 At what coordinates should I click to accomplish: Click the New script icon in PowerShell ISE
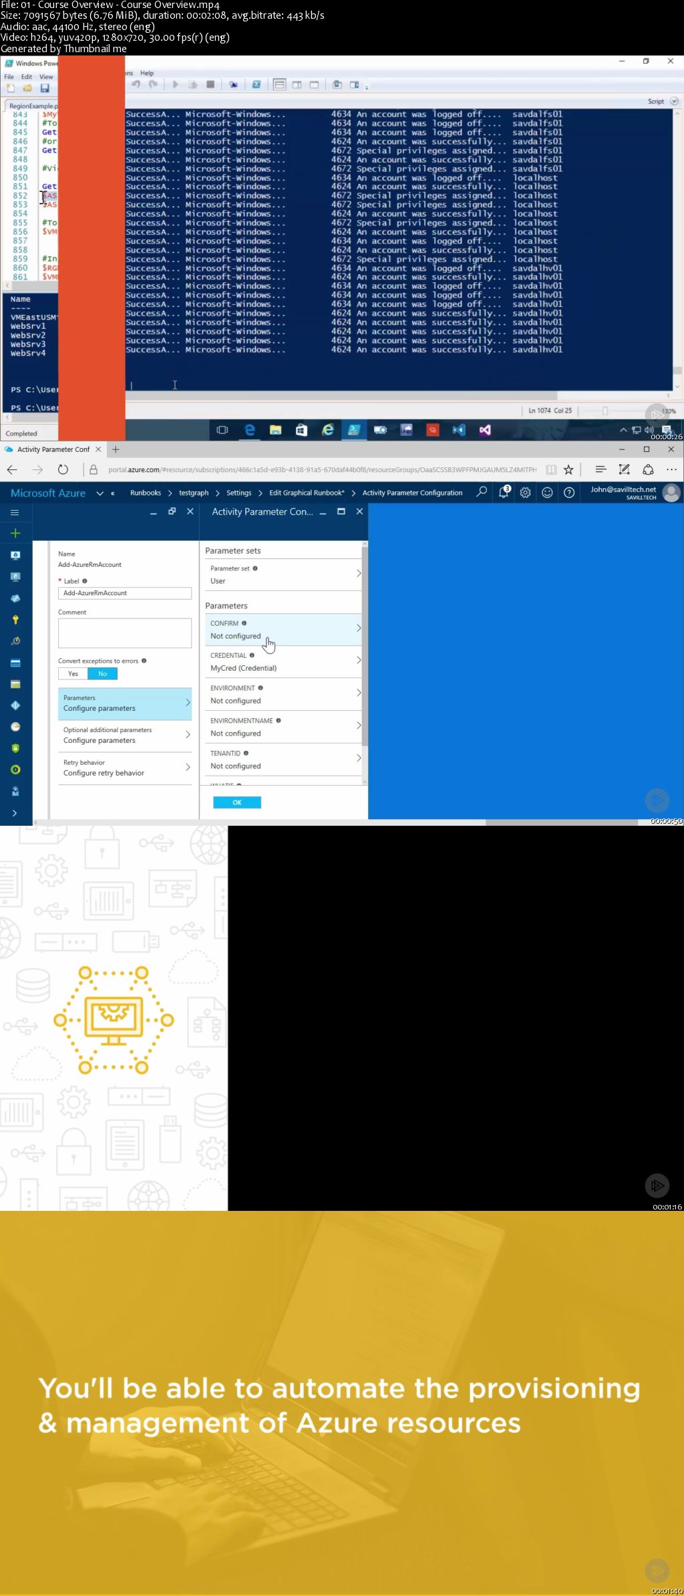coord(10,88)
